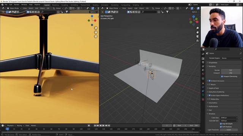Toggle High Bit Depth checkbox
The height and width of the screenshot is (136, 243).
(221, 124)
